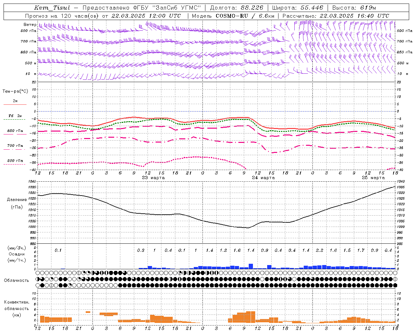Click the left 700 гПа wind level label

click(28, 41)
